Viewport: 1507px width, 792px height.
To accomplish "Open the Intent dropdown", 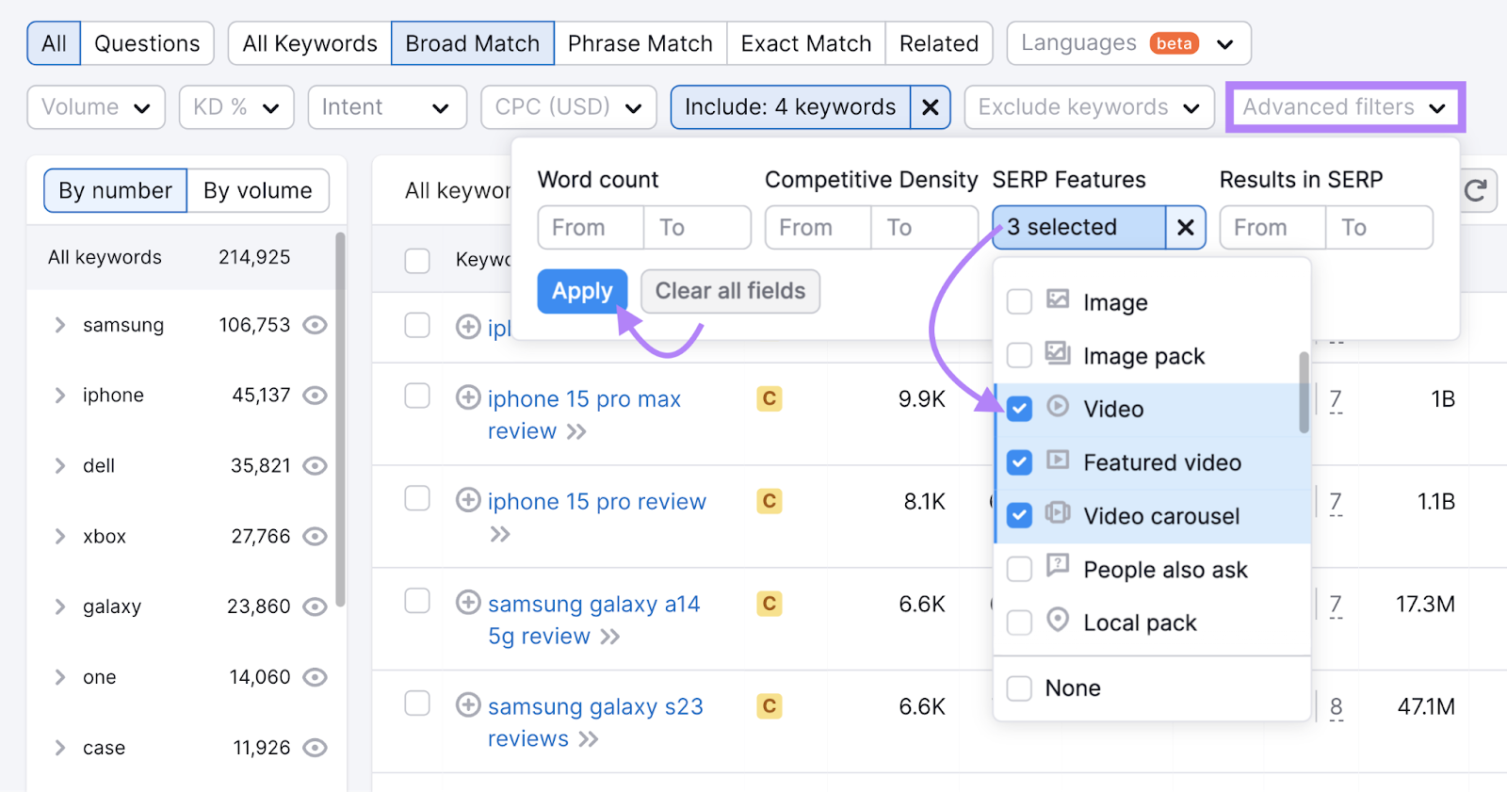I will pyautogui.click(x=386, y=106).
